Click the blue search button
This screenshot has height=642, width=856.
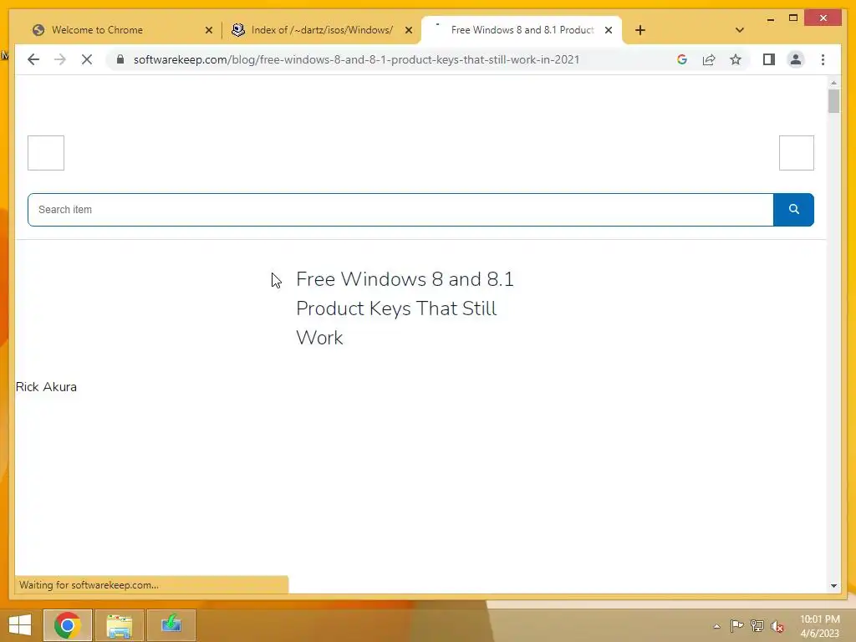(x=794, y=210)
